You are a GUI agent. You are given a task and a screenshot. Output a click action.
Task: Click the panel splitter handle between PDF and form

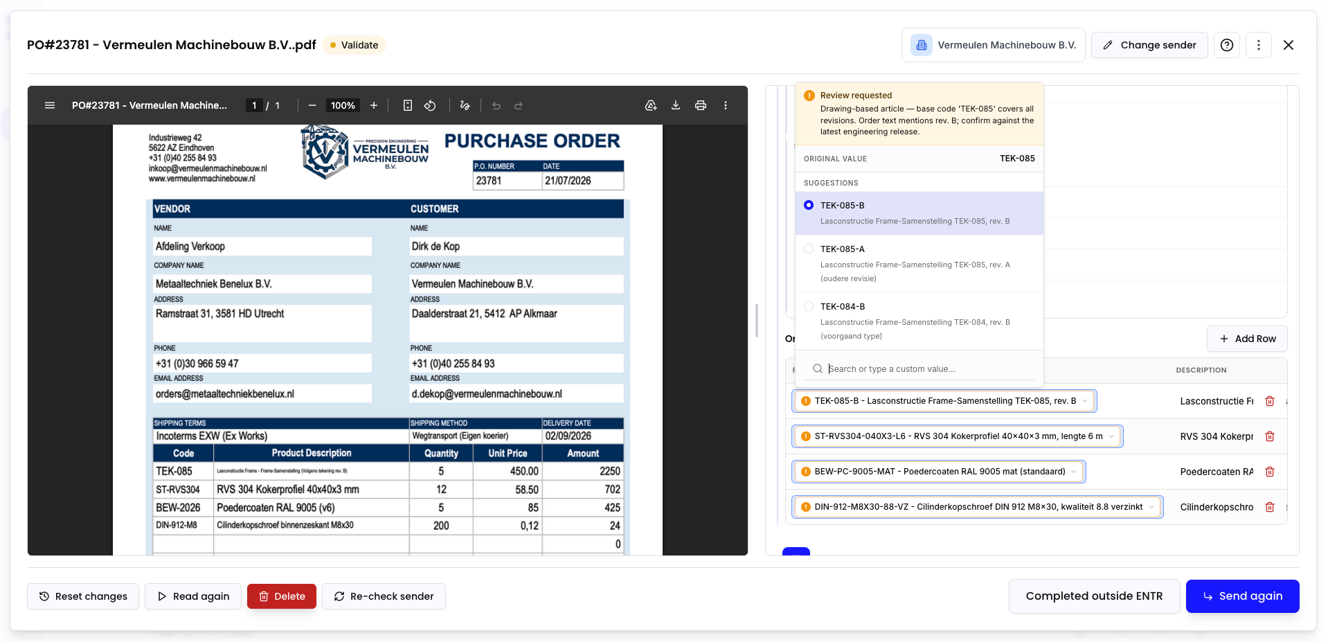pos(756,321)
